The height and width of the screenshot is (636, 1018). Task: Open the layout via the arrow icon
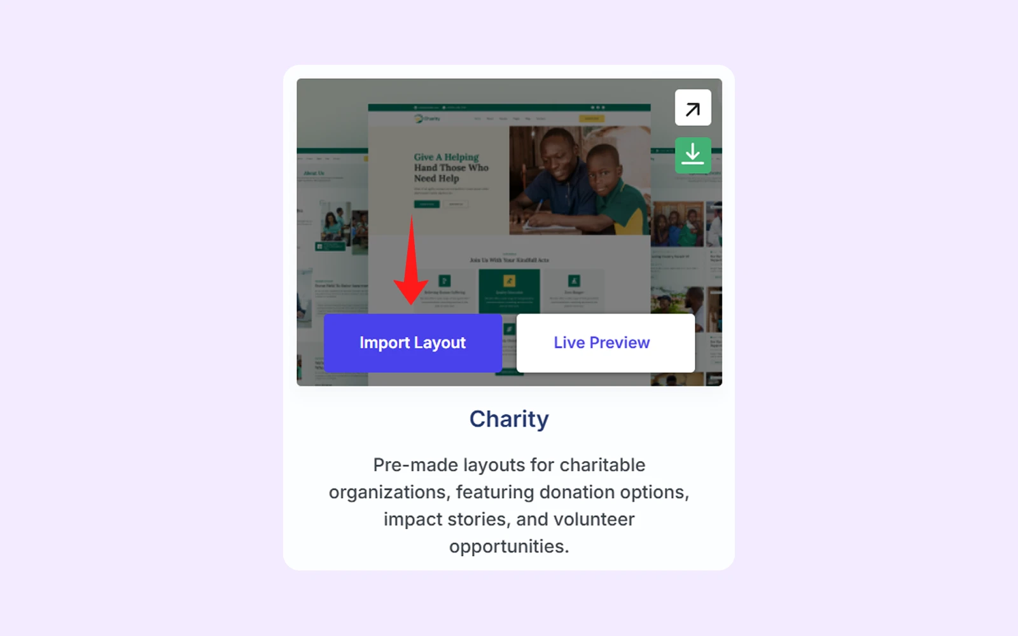(x=693, y=108)
